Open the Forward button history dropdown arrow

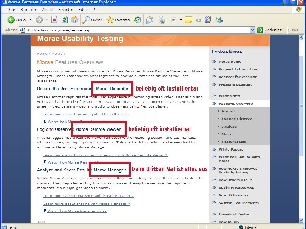[x=47, y=20]
